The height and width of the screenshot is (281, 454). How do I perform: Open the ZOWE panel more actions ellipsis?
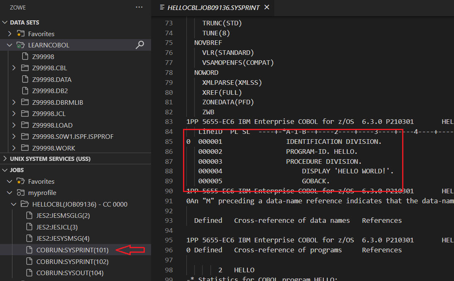tap(139, 7)
